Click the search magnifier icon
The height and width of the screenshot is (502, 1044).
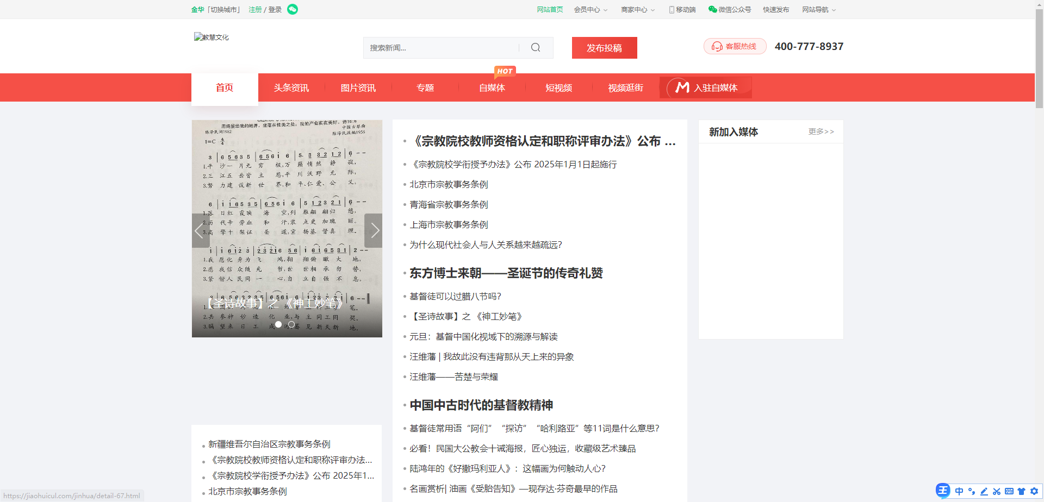[x=536, y=47]
